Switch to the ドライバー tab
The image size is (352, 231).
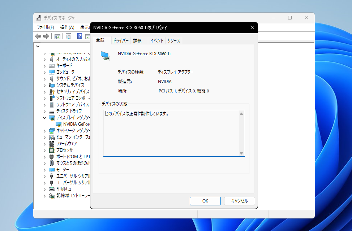tap(121, 40)
